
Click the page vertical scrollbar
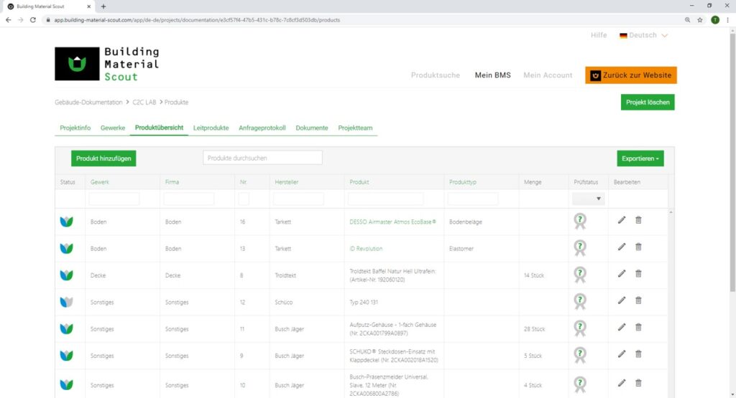tap(732, 163)
